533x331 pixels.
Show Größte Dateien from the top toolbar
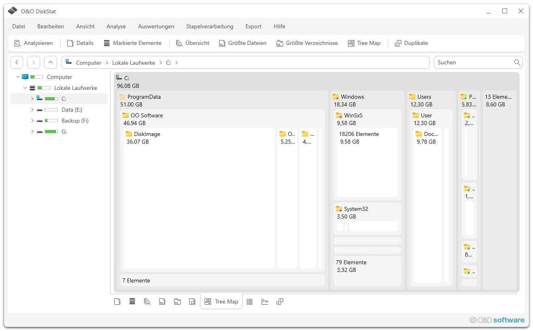pyautogui.click(x=242, y=43)
